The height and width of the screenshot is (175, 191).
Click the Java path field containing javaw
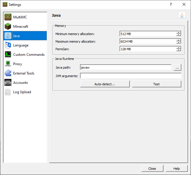tap(126, 67)
